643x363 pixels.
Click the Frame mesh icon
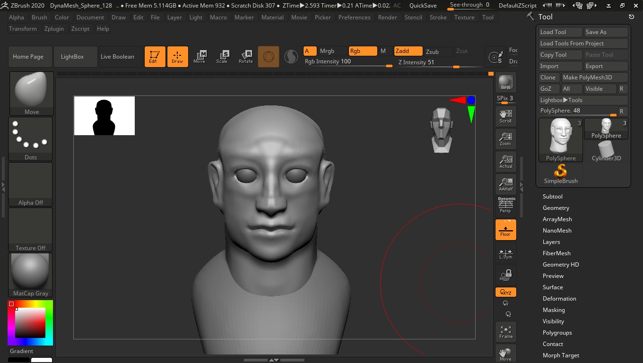click(505, 332)
